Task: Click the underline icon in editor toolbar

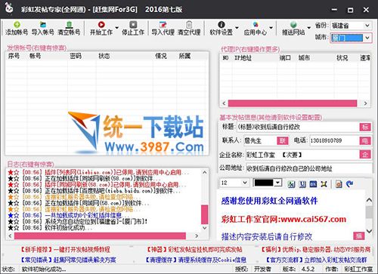Action: pos(302,184)
